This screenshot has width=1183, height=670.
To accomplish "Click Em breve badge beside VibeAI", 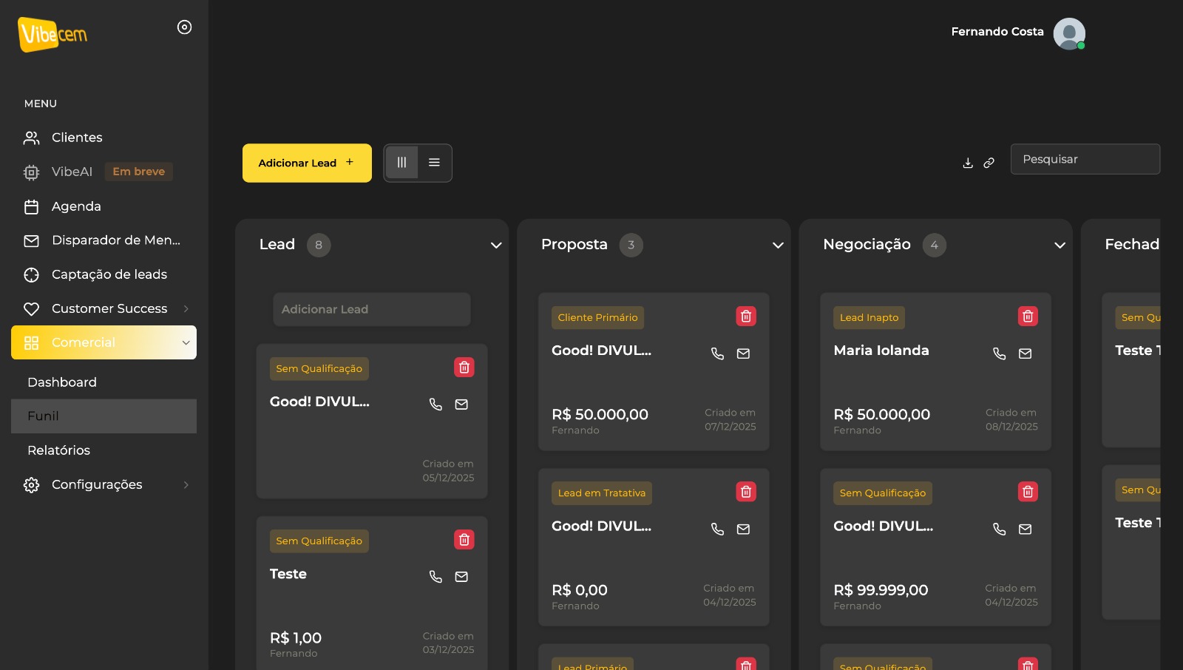I will click(x=138, y=172).
